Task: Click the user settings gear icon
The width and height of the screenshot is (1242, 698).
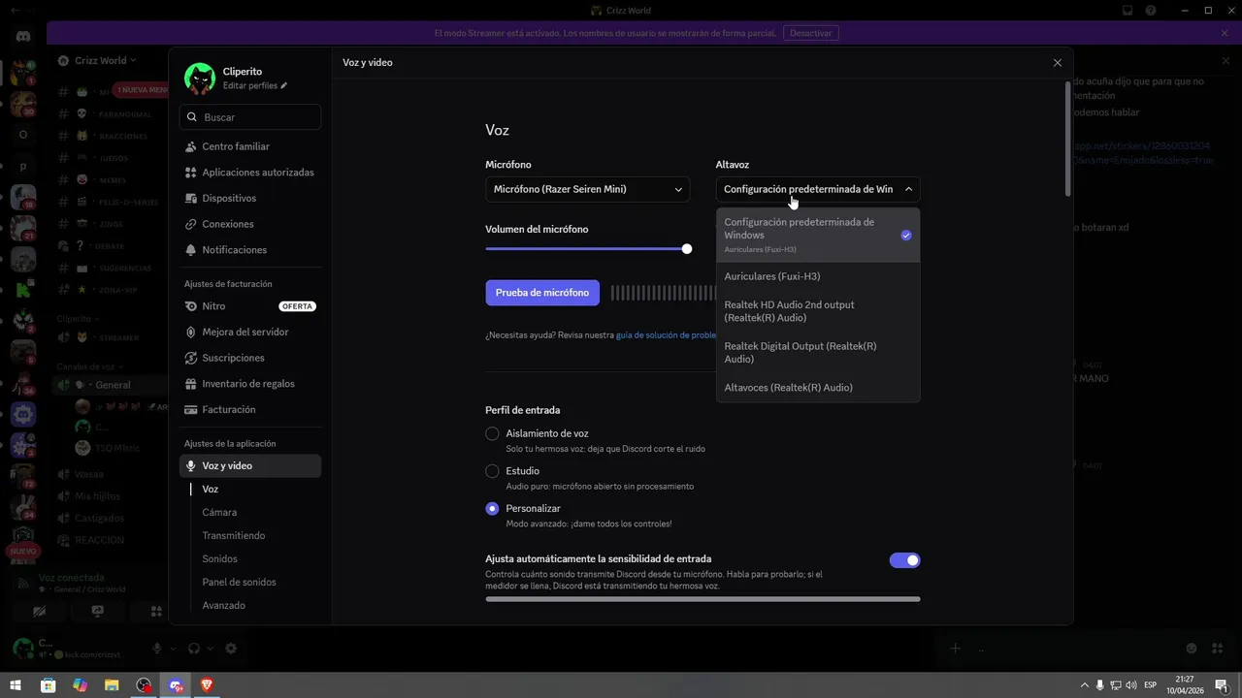Action: click(x=231, y=649)
